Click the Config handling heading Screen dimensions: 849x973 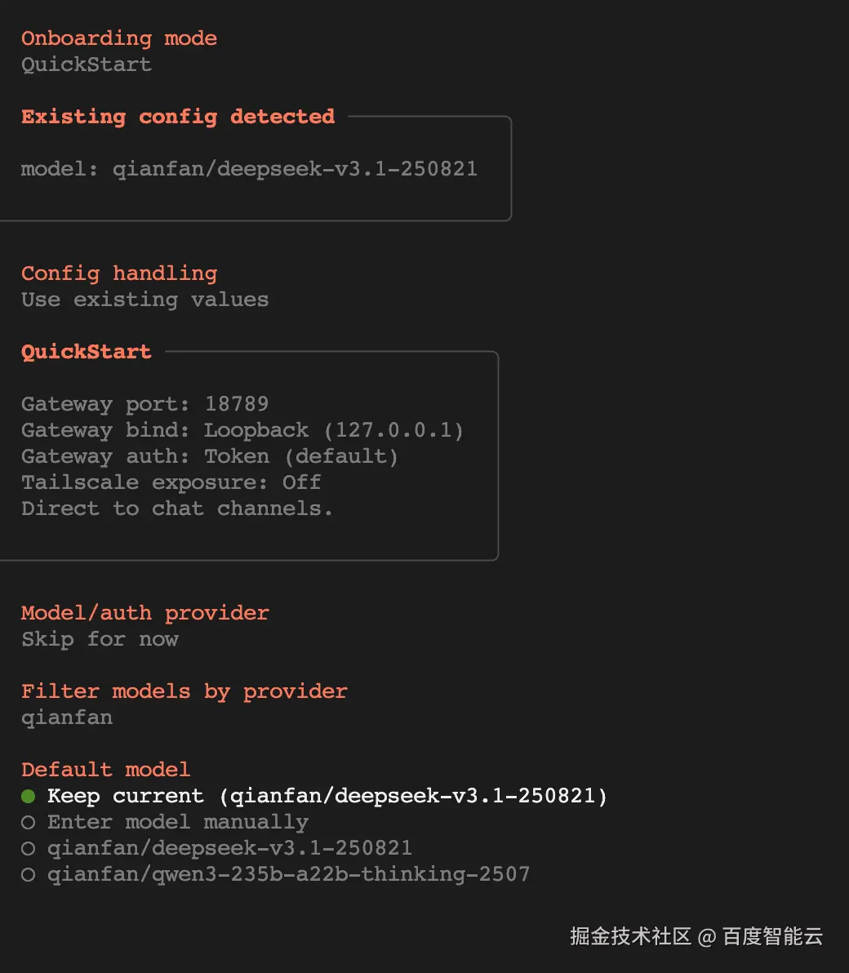click(x=119, y=273)
